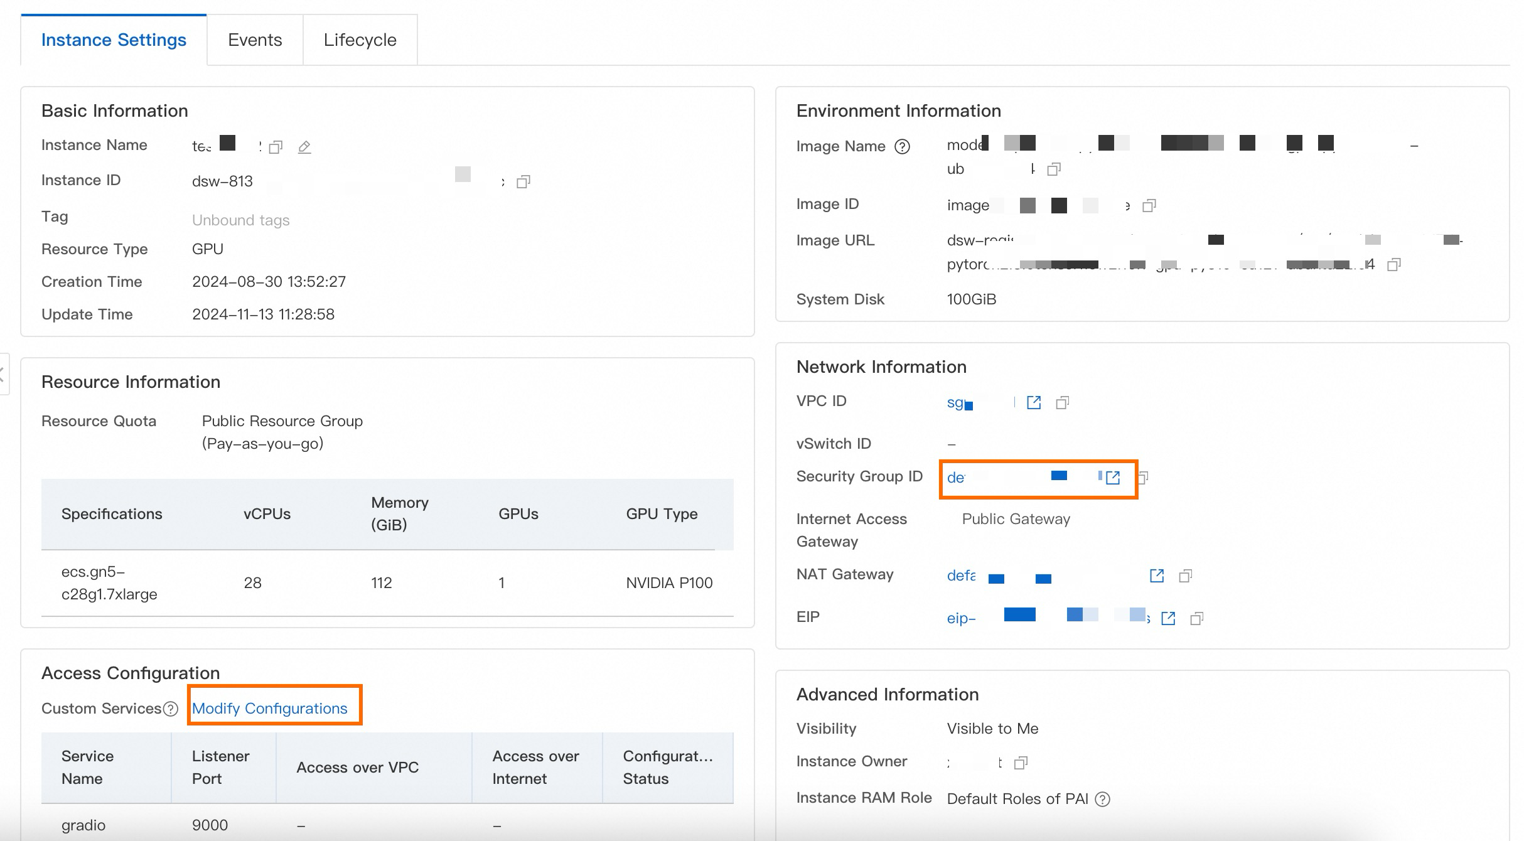Click the GPUs column header

pyautogui.click(x=518, y=514)
